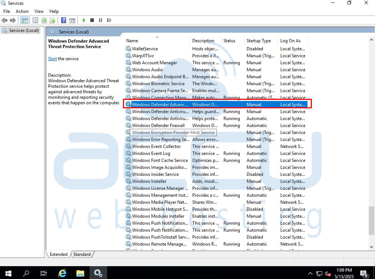Screen dimensions: 375x279
Task: Click the Pause Service toolbar icon
Action: coord(101,20)
